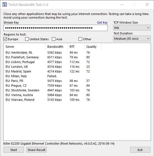Click the 7559 kbps bandwidth value
This screenshot has height=156, width=154.
point(55,85)
